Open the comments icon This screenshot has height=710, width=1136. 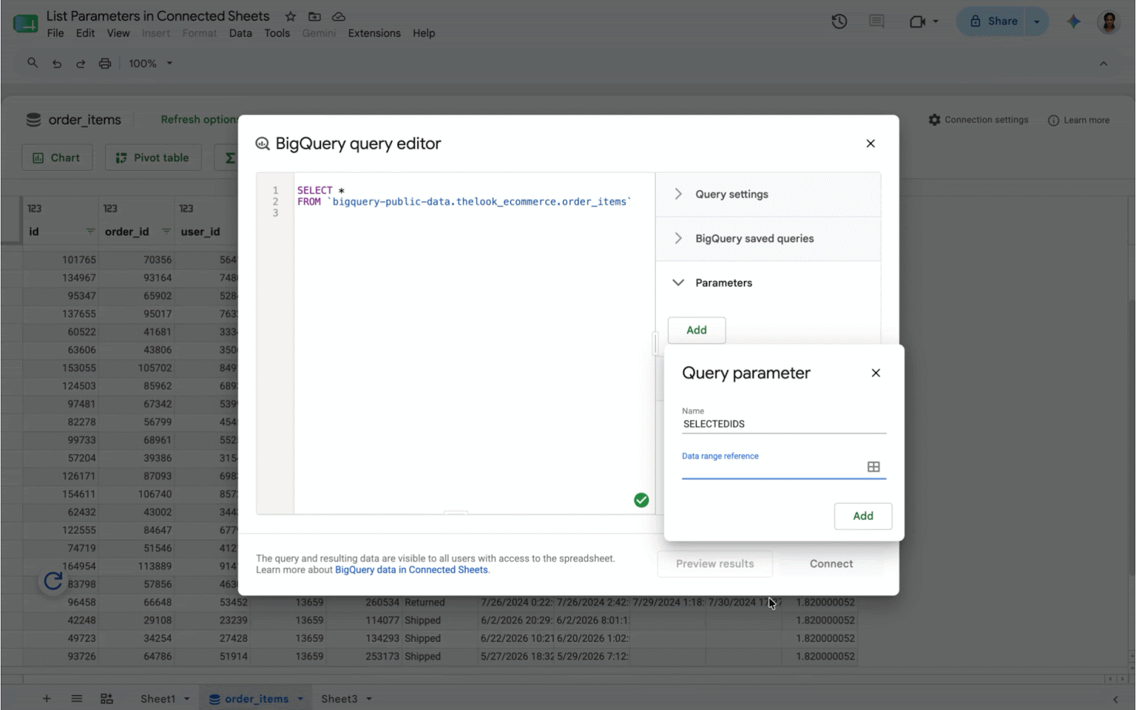[x=877, y=21]
